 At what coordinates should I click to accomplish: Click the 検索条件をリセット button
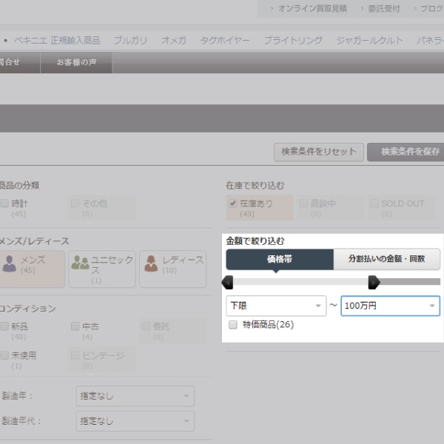[x=318, y=152]
